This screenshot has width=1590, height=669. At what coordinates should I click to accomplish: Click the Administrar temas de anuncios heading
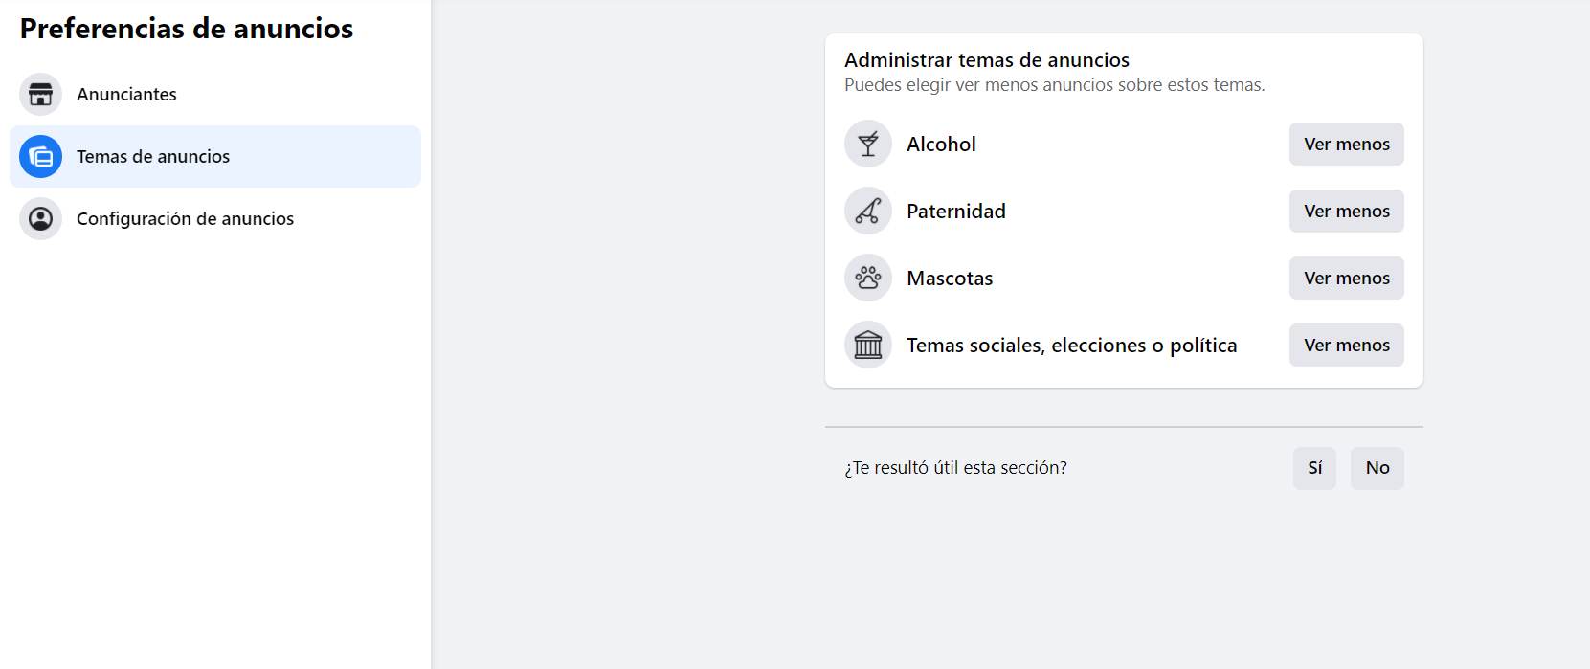986,60
